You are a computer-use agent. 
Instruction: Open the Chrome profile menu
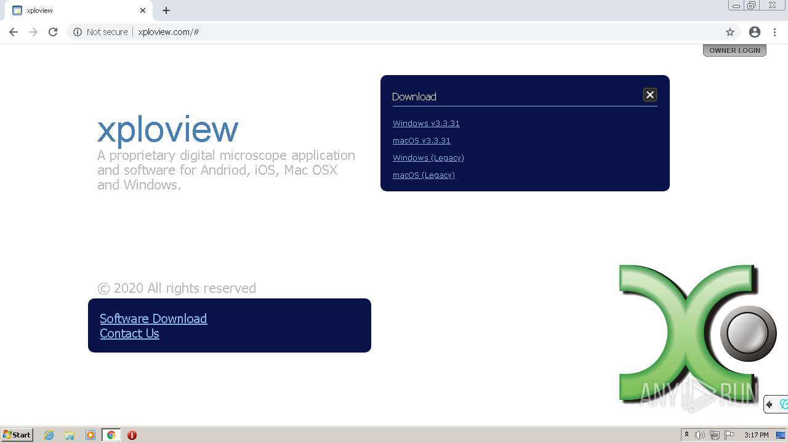click(755, 32)
